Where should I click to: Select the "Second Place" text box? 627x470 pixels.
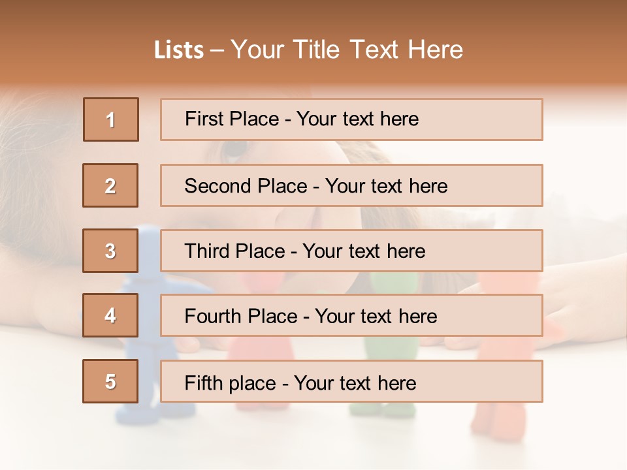click(x=351, y=185)
